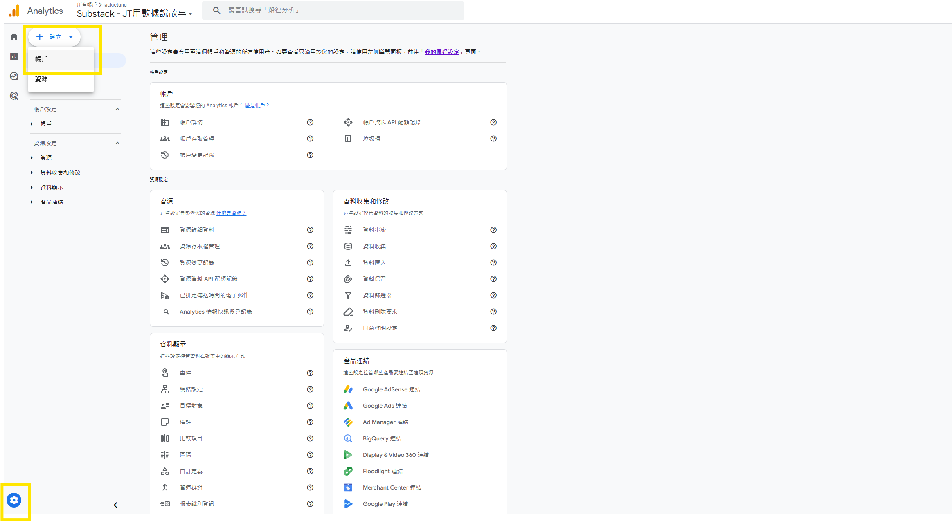This screenshot has height=521, width=952.
Task: Open the 什麼是帳戶？ link
Action: 254,106
